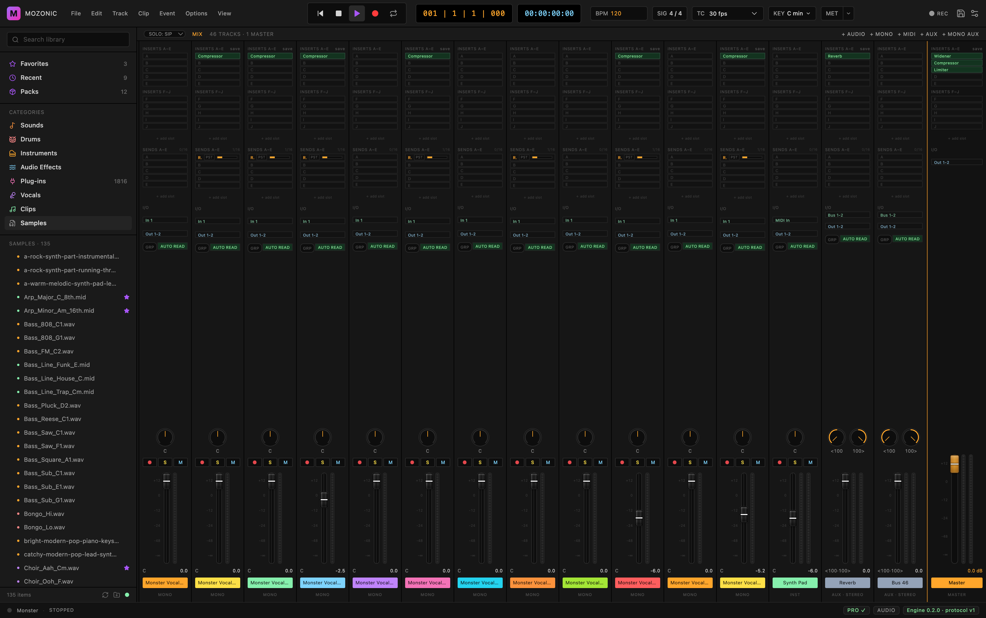Image resolution: width=986 pixels, height=618 pixels.
Task: Toggle the loop playback icon
Action: click(393, 13)
